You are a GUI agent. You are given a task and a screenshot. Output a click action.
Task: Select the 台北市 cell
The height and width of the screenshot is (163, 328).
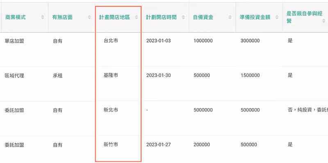point(111,41)
